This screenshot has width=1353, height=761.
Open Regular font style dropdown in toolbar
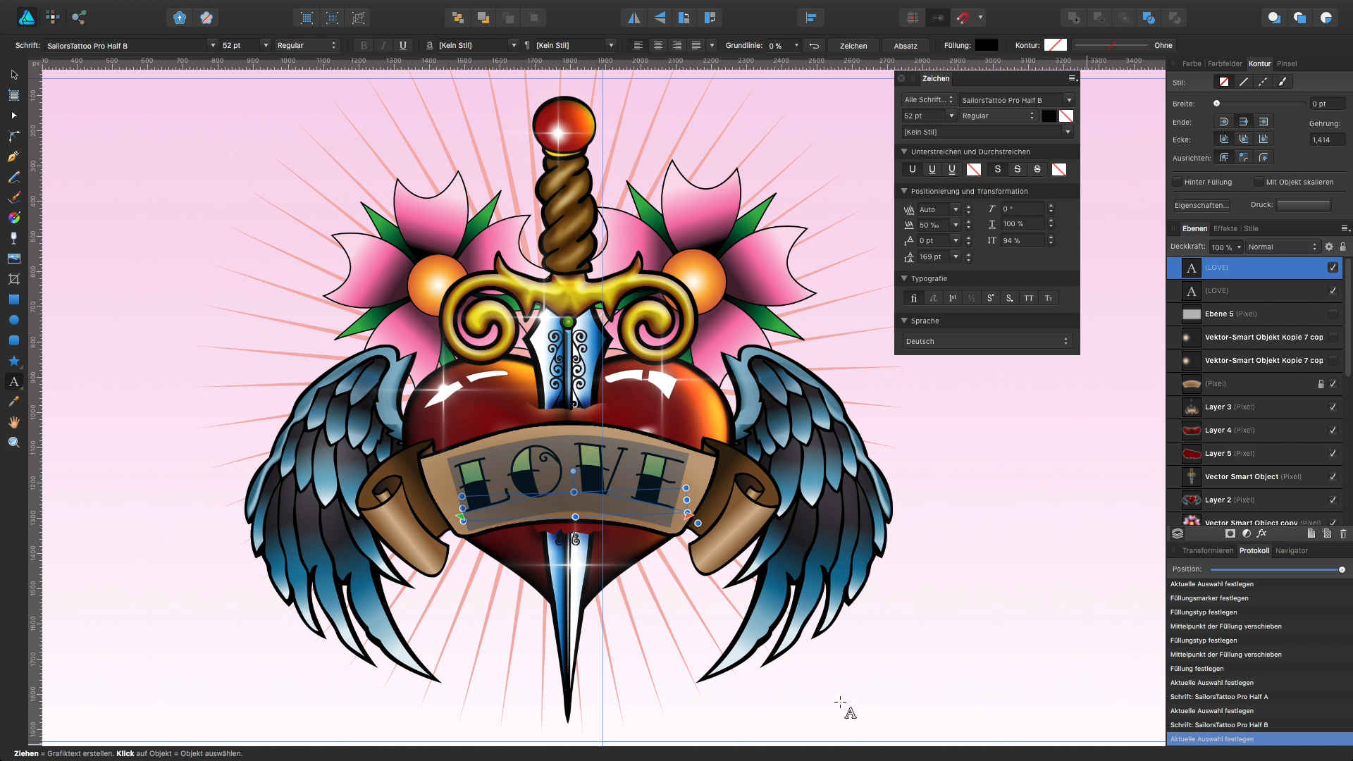(x=307, y=45)
